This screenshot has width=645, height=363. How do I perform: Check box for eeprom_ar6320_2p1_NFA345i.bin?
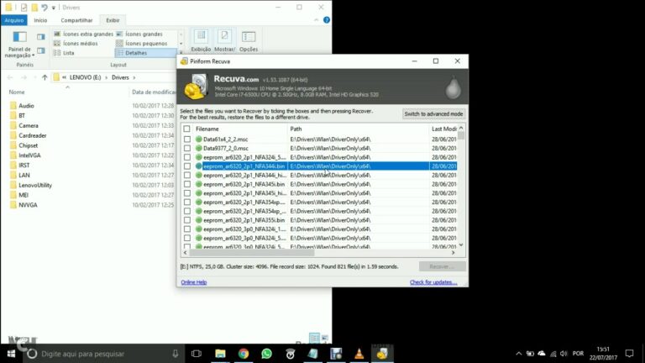click(x=187, y=184)
